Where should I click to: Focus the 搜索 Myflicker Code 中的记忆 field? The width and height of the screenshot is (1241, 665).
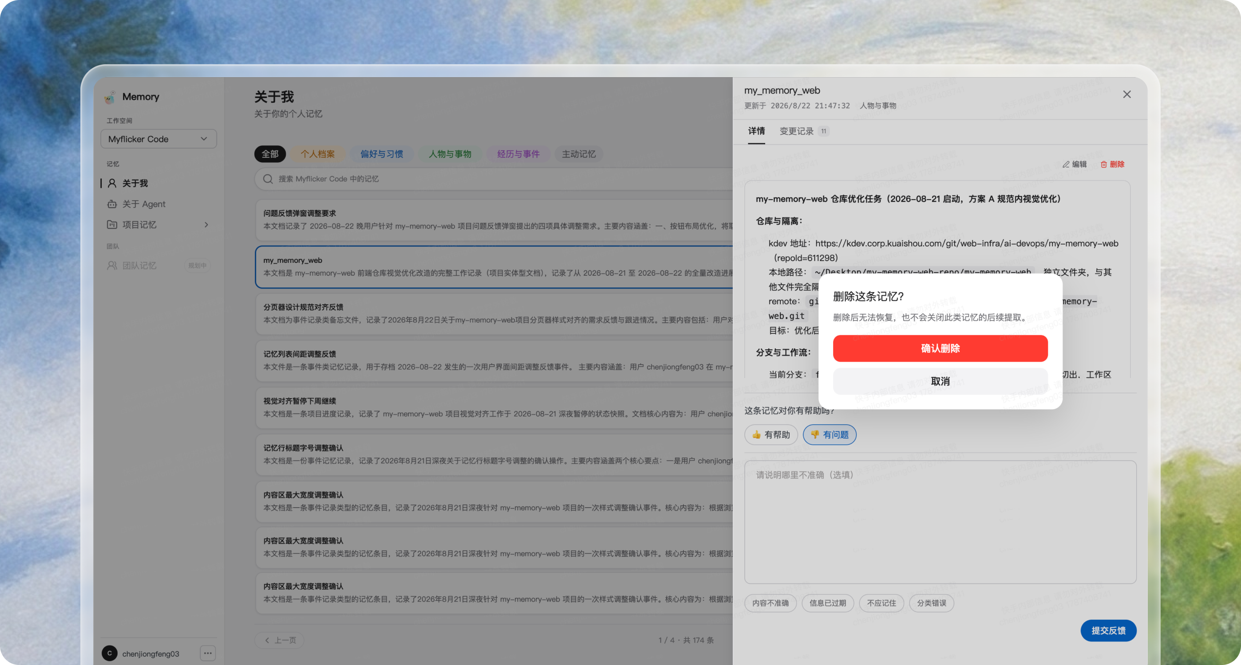pos(494,179)
